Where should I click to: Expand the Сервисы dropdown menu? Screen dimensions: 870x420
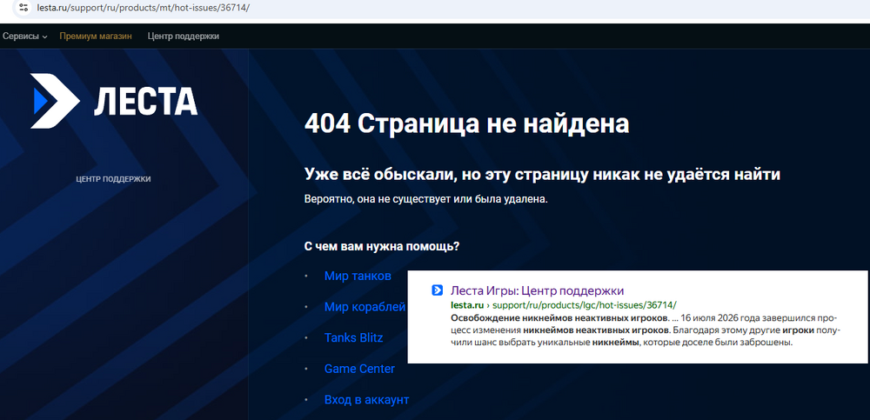click(25, 36)
